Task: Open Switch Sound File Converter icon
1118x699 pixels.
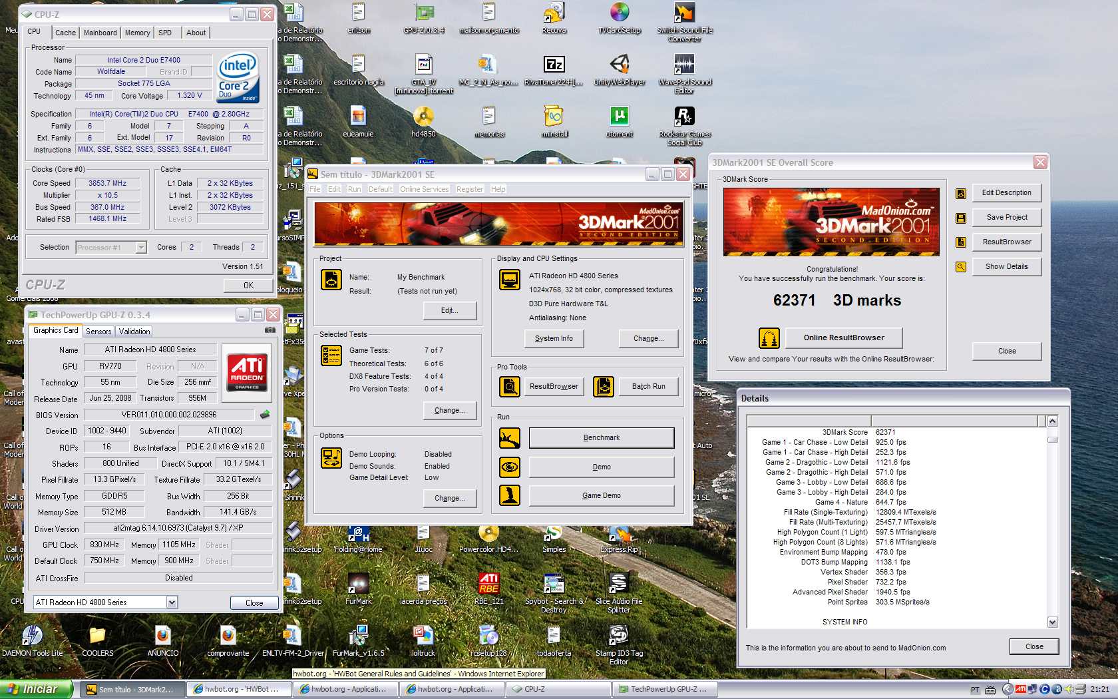Action: 684,21
